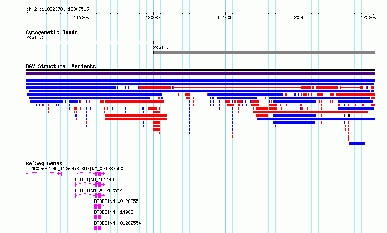Click the LINC00687|NR_110635 gene label
The width and height of the screenshot is (387, 233).
(x=51, y=169)
